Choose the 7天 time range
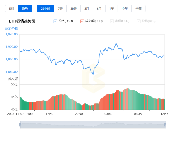The image size is (196, 141). (60, 9)
